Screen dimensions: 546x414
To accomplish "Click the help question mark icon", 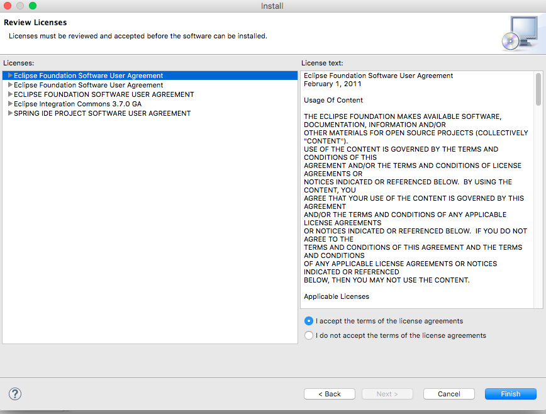I will click(x=15, y=394).
